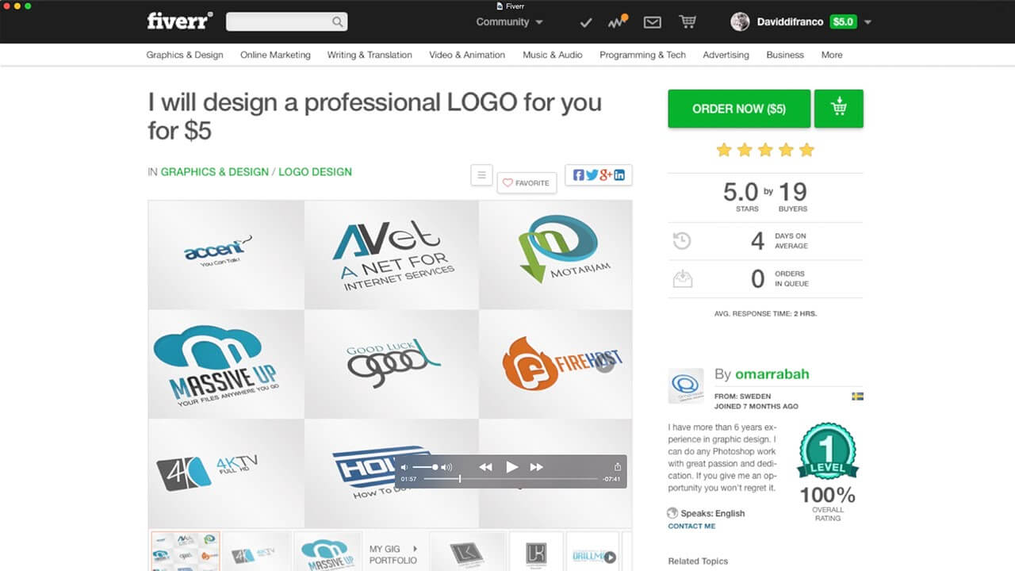Open the account dropdown arrow

click(868, 22)
